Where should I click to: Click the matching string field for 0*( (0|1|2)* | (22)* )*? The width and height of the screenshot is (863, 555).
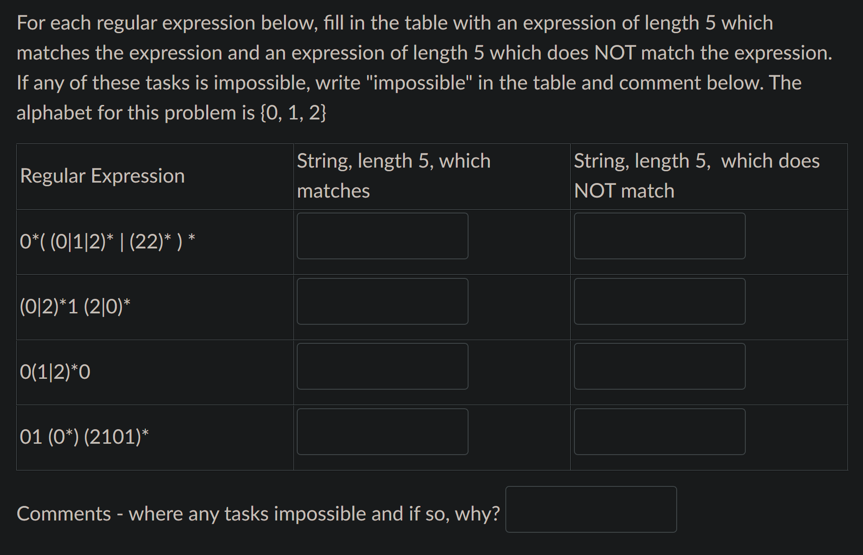pos(382,235)
